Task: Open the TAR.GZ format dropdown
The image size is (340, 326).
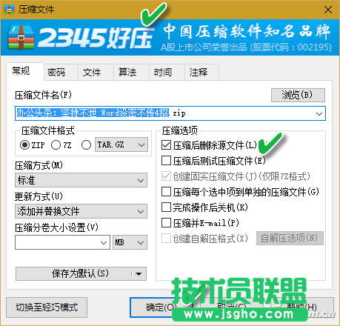Action: 121,144
